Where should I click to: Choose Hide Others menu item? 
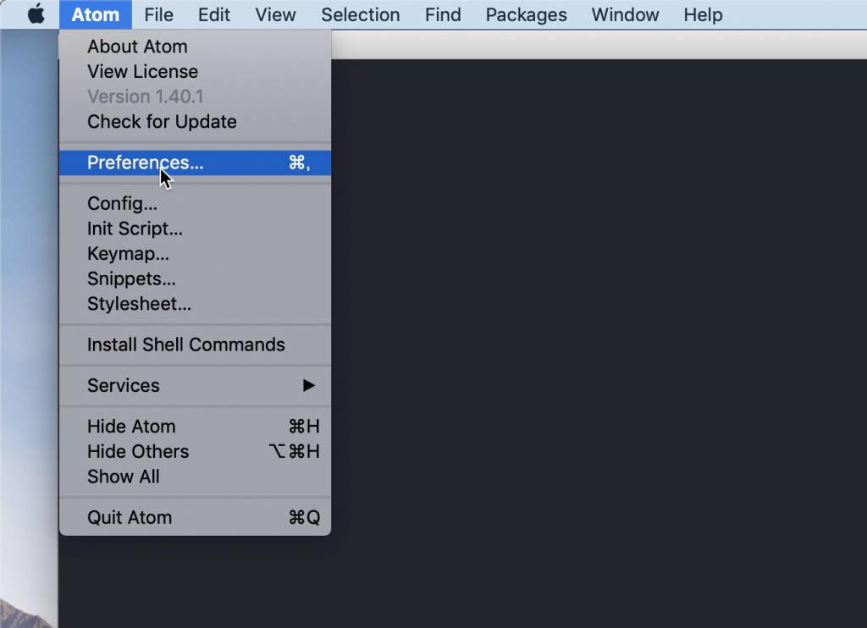tap(138, 452)
